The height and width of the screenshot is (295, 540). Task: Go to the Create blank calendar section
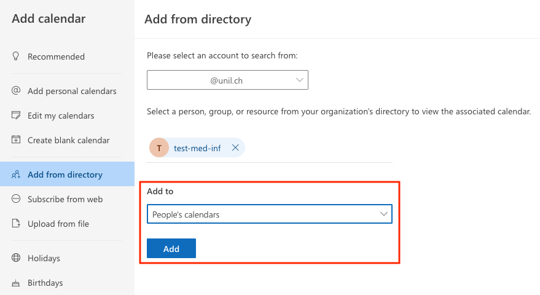pyautogui.click(x=68, y=140)
